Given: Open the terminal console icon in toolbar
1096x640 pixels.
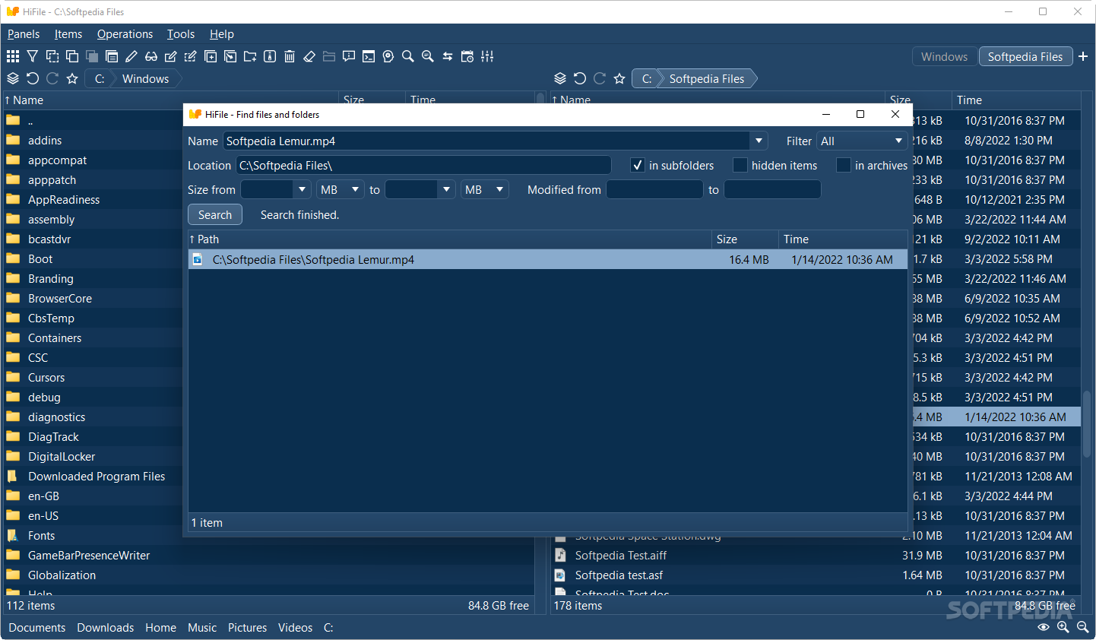Looking at the screenshot, I should (x=369, y=56).
